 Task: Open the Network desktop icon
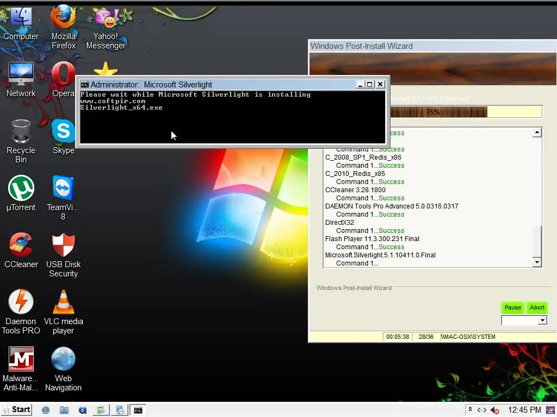pyautogui.click(x=21, y=80)
